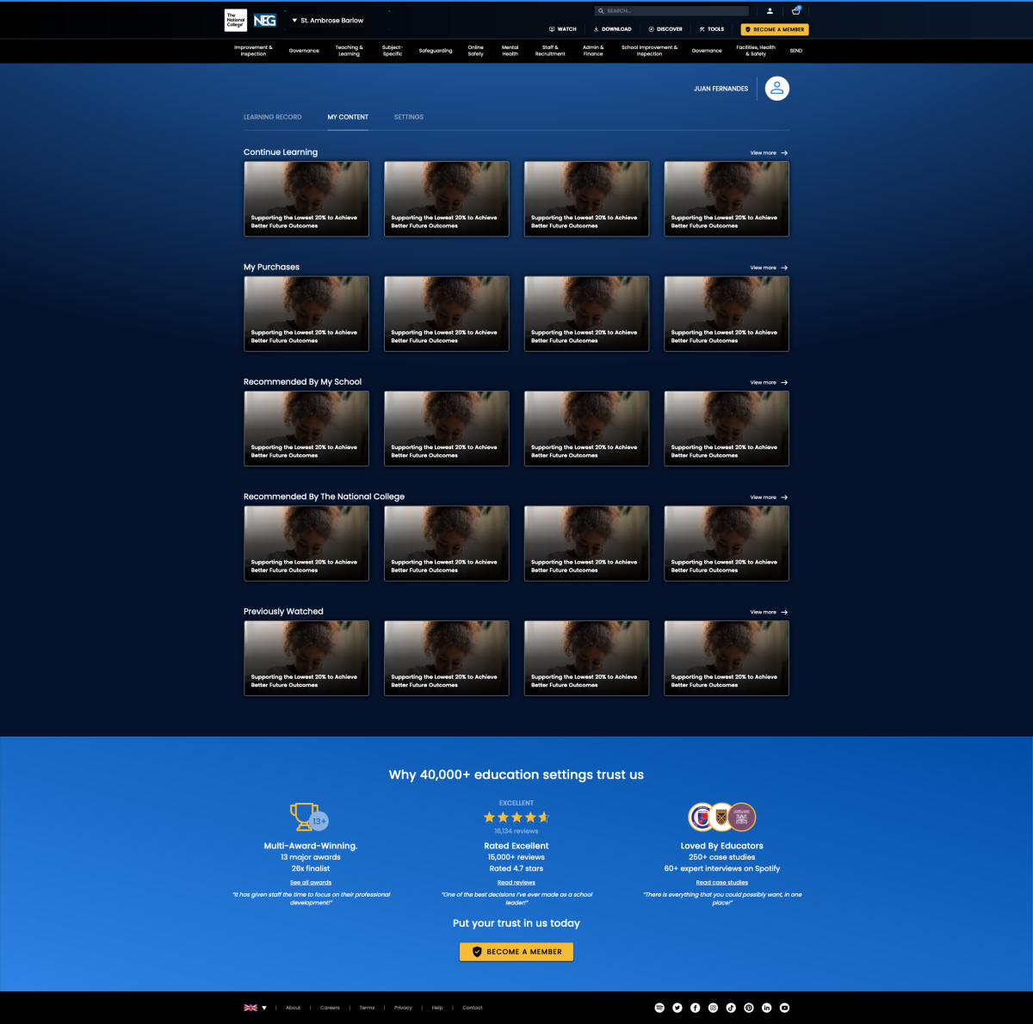Open last video card under Previously Watched
The width and height of the screenshot is (1033, 1024).
click(727, 658)
